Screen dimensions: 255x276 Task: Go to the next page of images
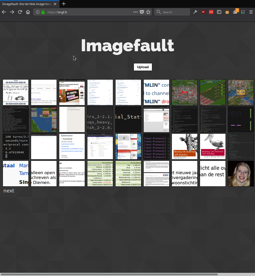[x=9, y=191]
